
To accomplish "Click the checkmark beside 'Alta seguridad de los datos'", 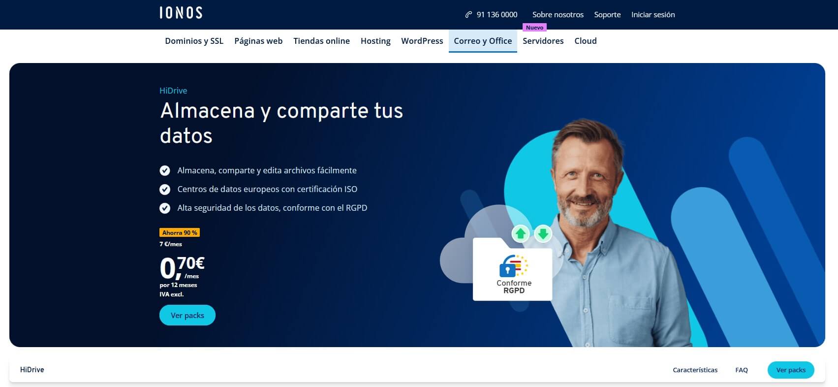I will click(x=165, y=208).
